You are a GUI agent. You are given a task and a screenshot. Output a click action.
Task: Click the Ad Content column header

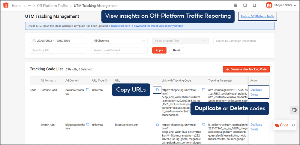pyautogui.click(x=72, y=81)
